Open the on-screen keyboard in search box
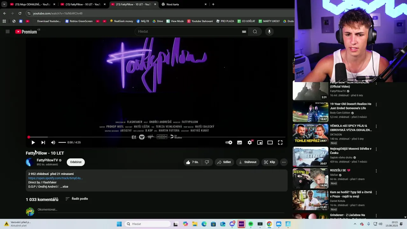407x229 pixels. pos(244,31)
